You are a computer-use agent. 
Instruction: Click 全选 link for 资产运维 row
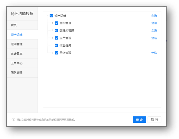(154, 16)
